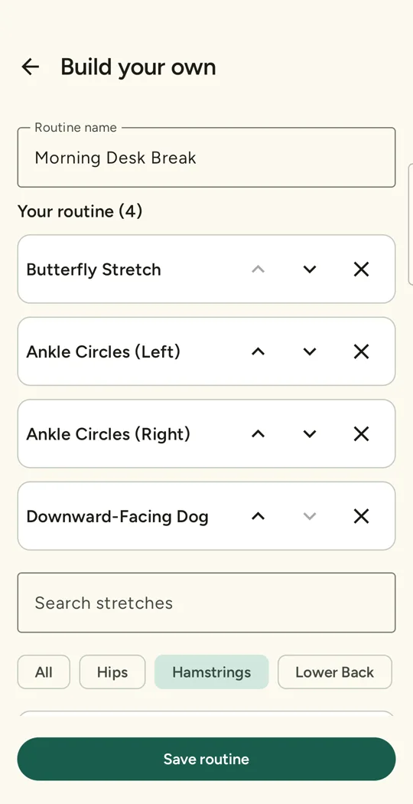Remove Downward-Facing Dog from routine
Image resolution: width=413 pixels, height=804 pixels.
pyautogui.click(x=361, y=516)
